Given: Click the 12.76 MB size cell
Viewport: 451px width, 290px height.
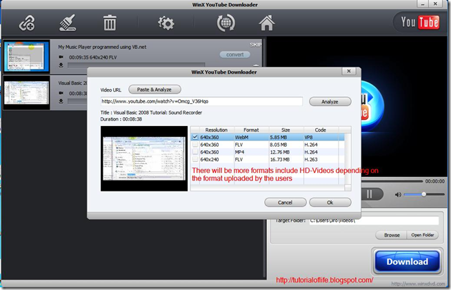Looking at the screenshot, I should click(279, 152).
